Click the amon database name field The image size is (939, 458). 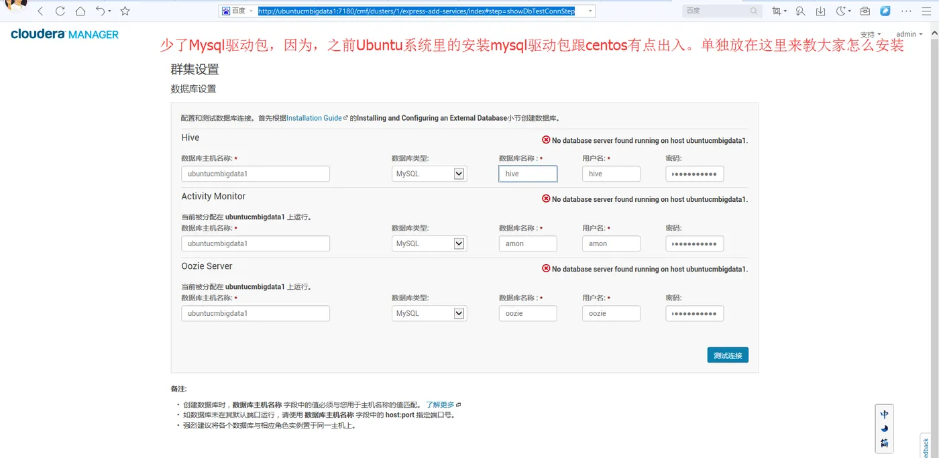(x=528, y=243)
